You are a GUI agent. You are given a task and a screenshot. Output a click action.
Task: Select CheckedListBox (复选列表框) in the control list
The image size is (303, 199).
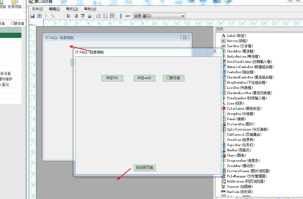[249, 93]
